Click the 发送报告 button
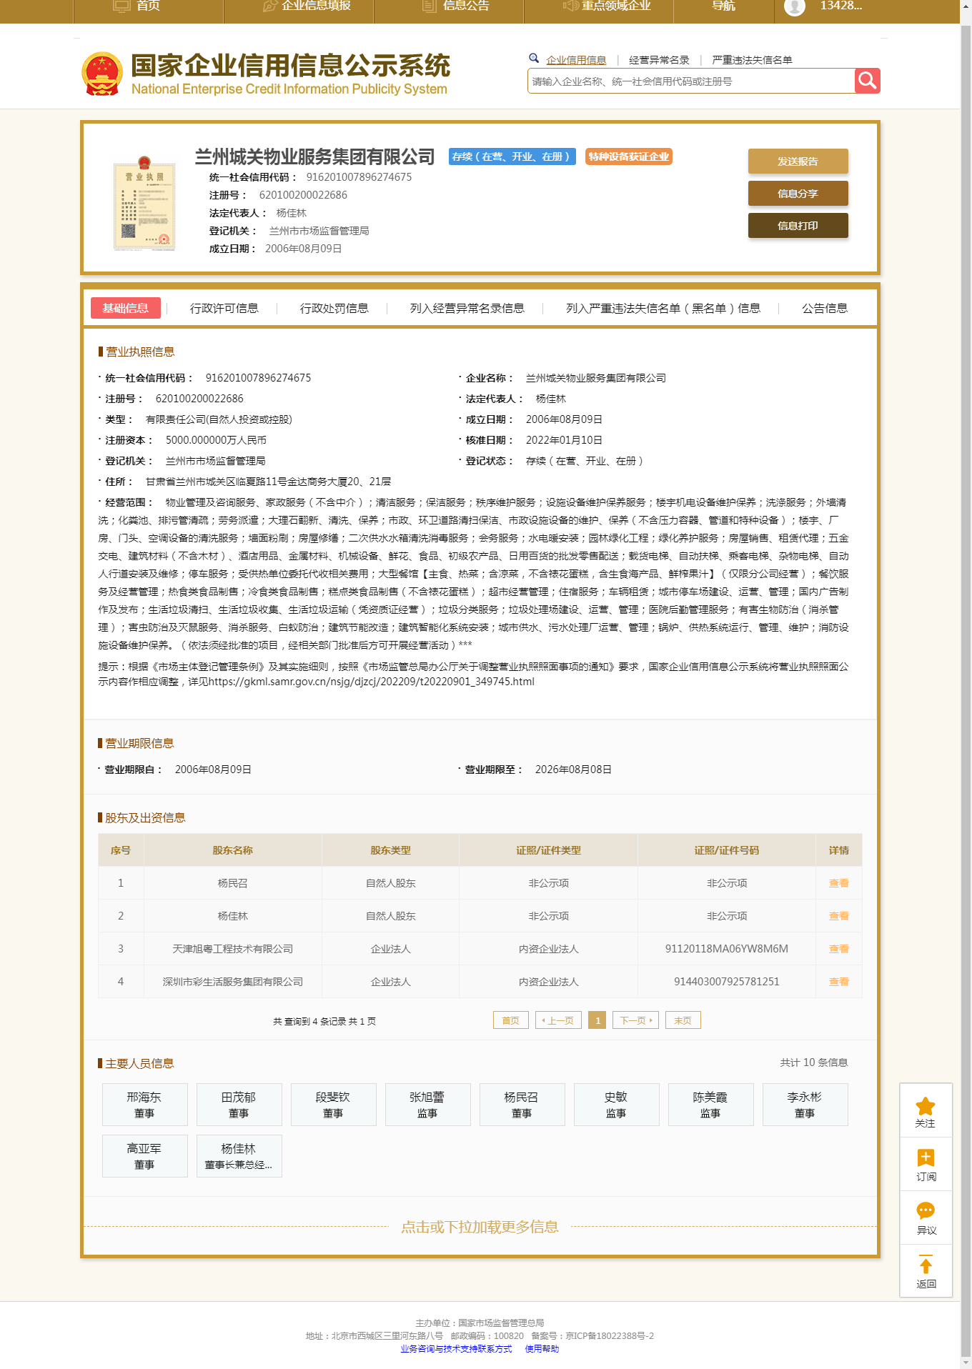The height and width of the screenshot is (1369, 972). 798,161
